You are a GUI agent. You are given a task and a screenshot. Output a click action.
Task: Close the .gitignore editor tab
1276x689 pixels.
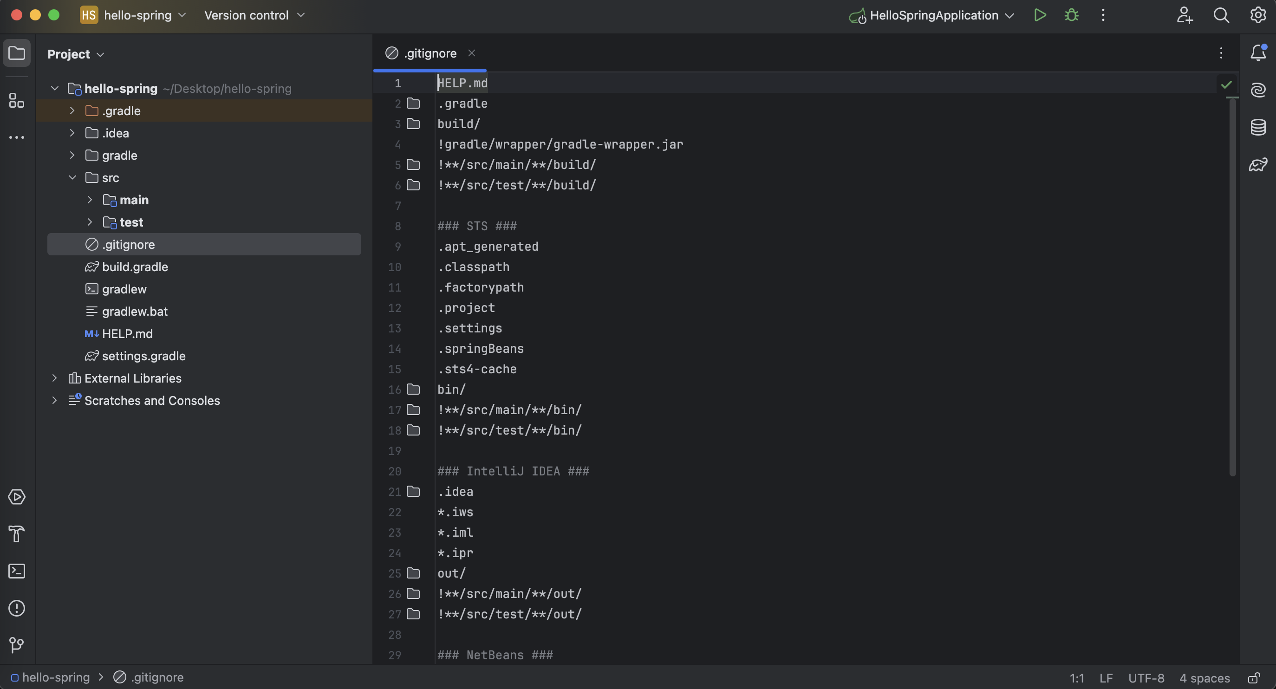pos(472,53)
